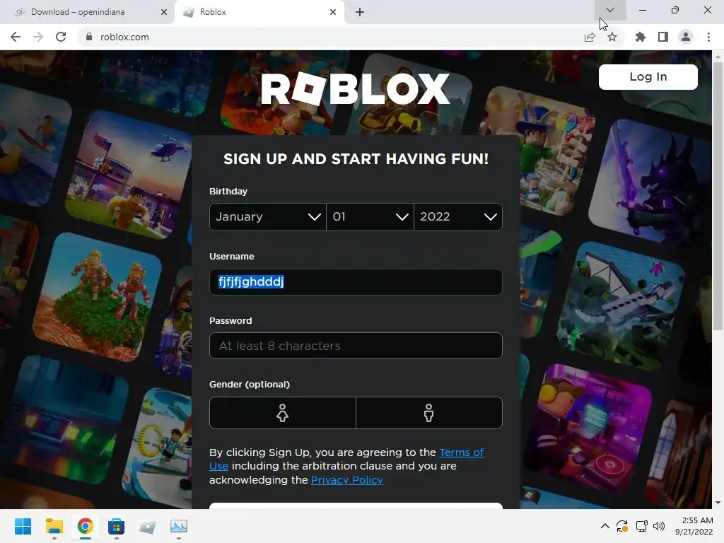Open the network tray icon
724x543 pixels.
pos(641,526)
